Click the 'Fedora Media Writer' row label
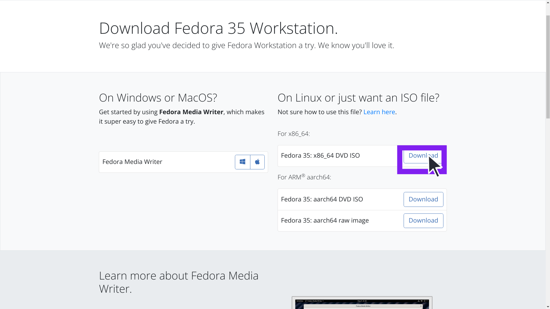This screenshot has height=309, width=550. pyautogui.click(x=132, y=162)
